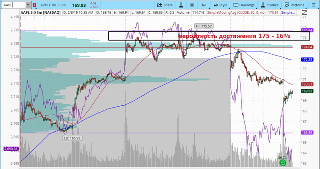320x169 pixels.
Task: Open the list menu icon at toolbar end
Action: tap(314, 5)
